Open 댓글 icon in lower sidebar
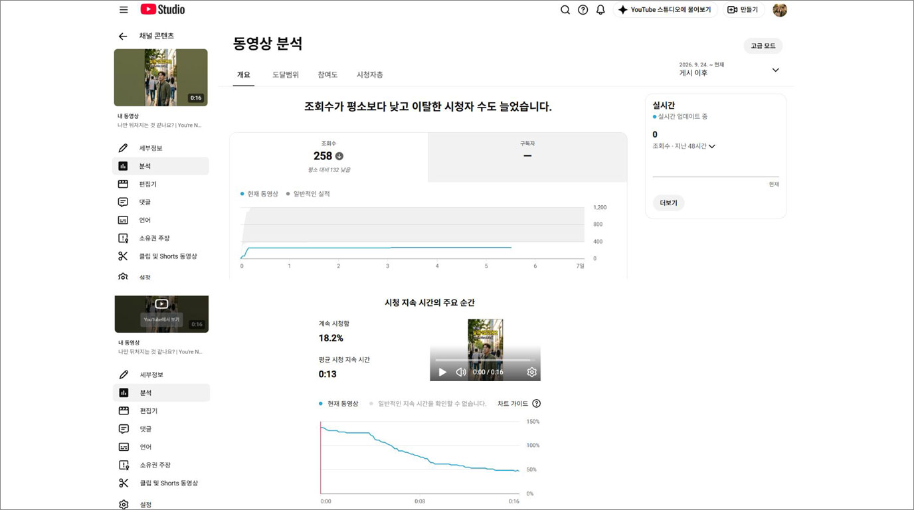This screenshot has height=510, width=914. point(124,429)
